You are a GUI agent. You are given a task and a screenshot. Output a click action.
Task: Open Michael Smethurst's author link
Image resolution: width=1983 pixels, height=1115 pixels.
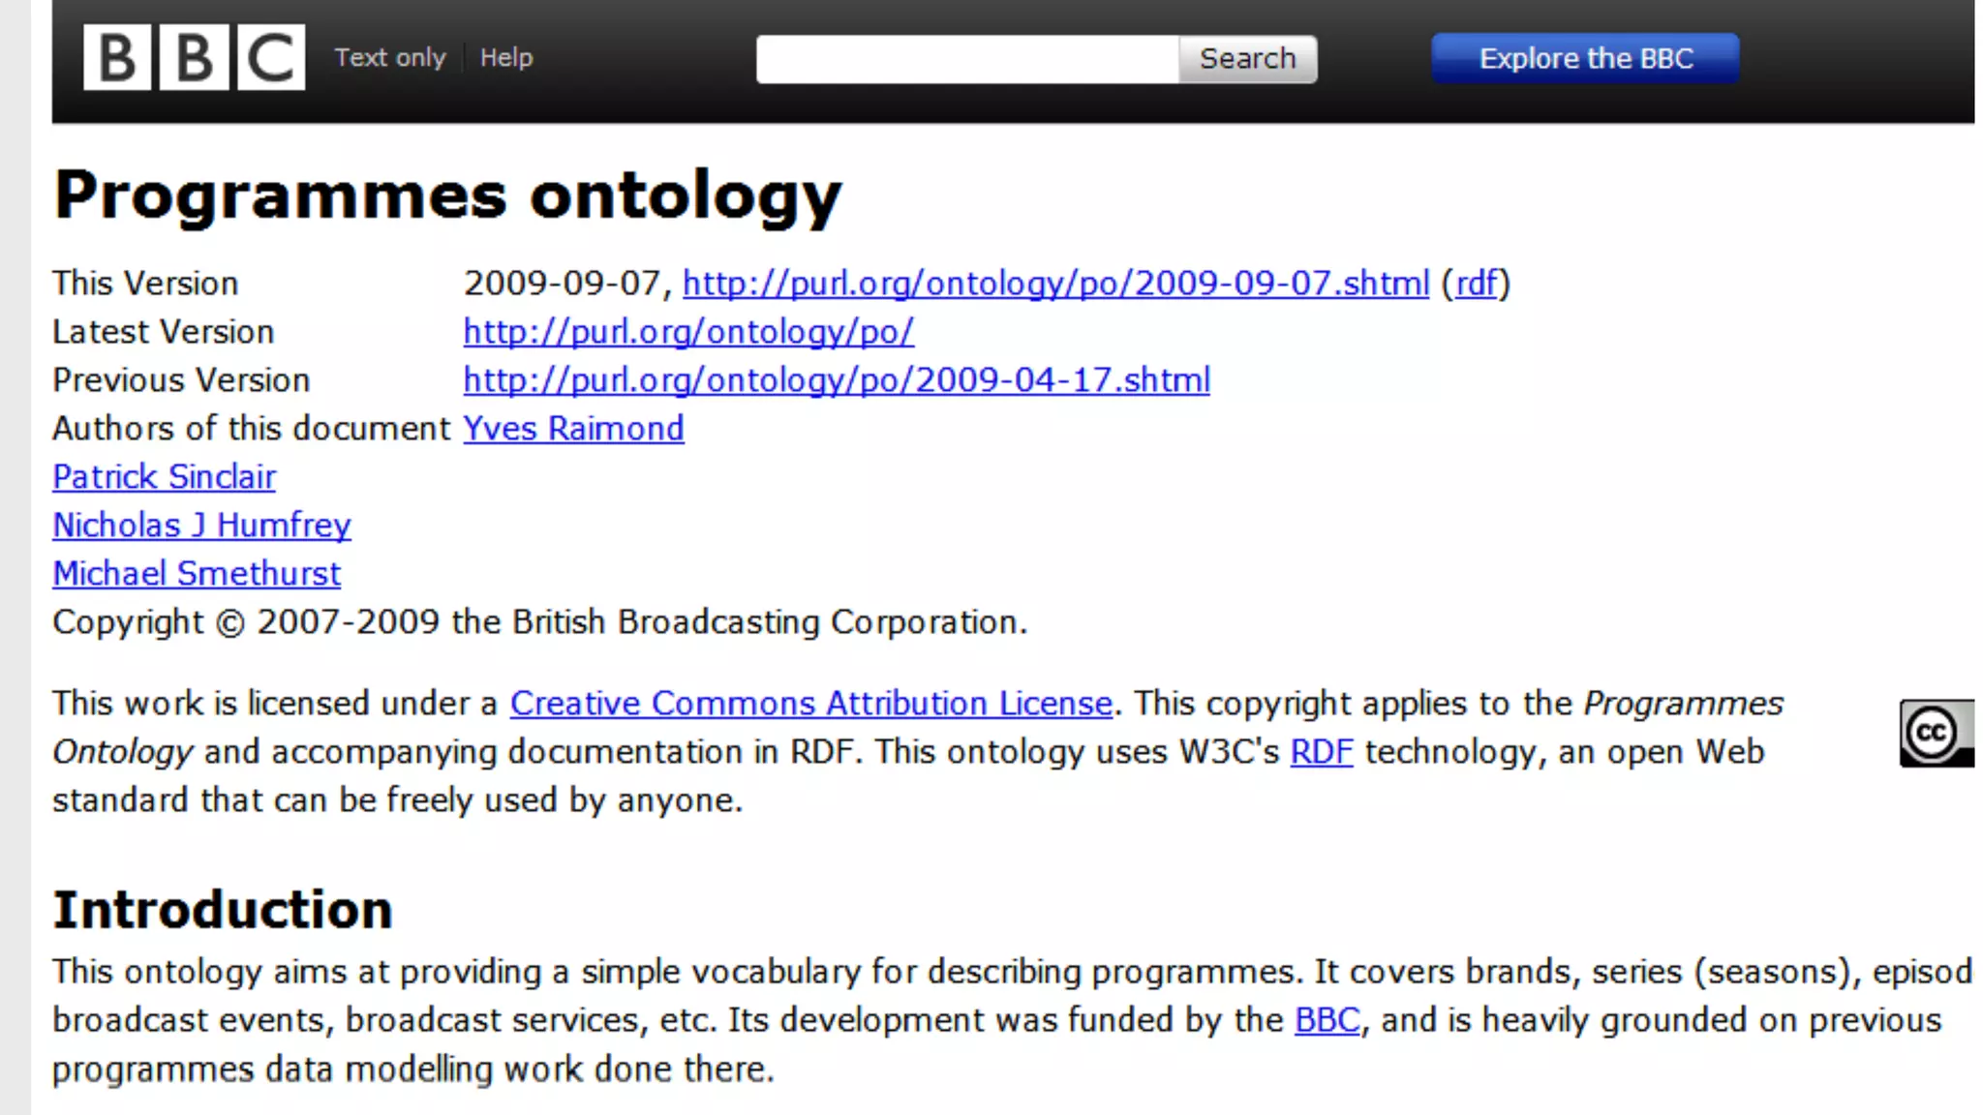[x=197, y=574]
